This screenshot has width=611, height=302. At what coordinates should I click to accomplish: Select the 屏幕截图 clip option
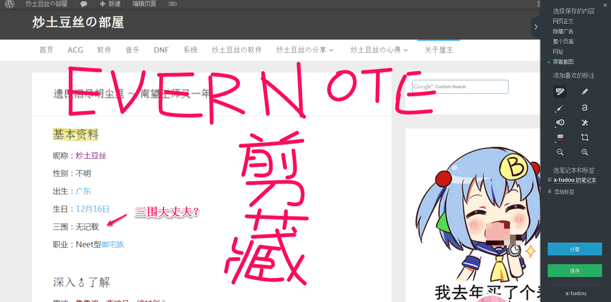(x=563, y=62)
